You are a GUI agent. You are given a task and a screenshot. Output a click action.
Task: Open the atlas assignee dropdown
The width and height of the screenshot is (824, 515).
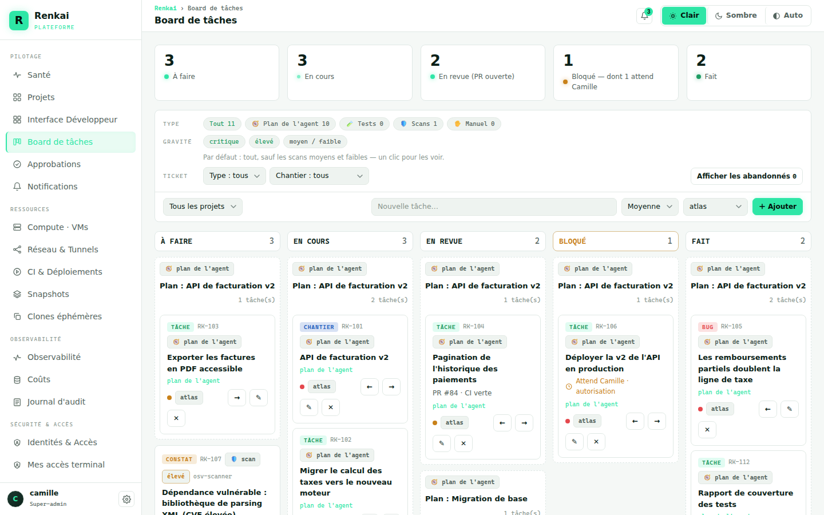click(x=715, y=207)
